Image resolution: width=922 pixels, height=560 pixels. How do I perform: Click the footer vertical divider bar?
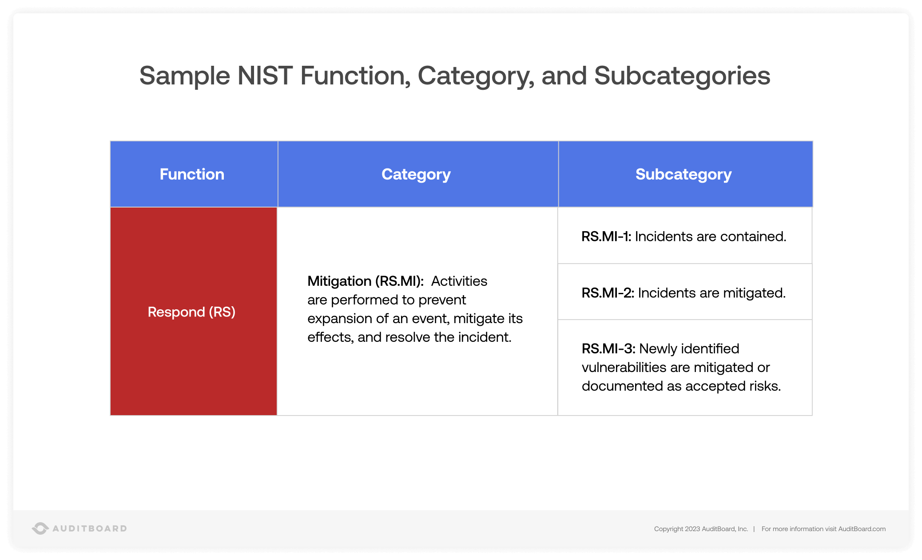(x=754, y=529)
